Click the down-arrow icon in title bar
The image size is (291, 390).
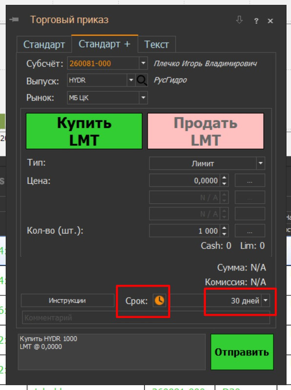tap(239, 20)
